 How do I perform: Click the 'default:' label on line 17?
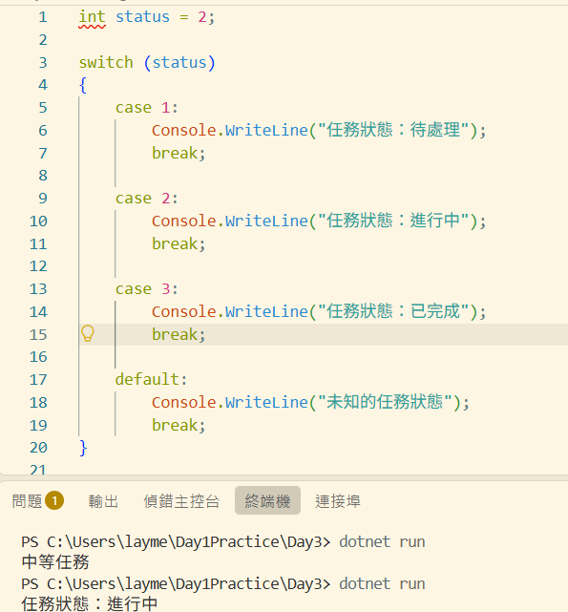152,379
